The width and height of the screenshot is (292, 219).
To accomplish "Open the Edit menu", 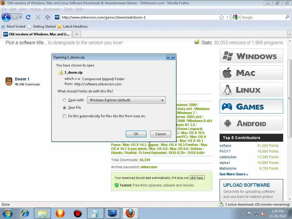I will [x=13, y=9].
